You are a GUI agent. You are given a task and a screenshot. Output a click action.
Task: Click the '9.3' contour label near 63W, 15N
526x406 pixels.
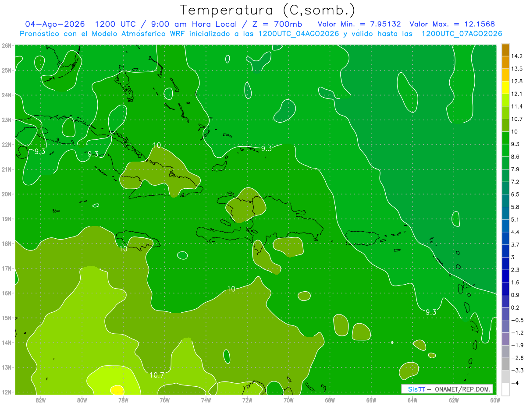(x=431, y=312)
